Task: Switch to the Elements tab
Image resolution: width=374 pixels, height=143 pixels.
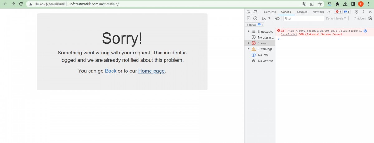Action: click(270, 12)
